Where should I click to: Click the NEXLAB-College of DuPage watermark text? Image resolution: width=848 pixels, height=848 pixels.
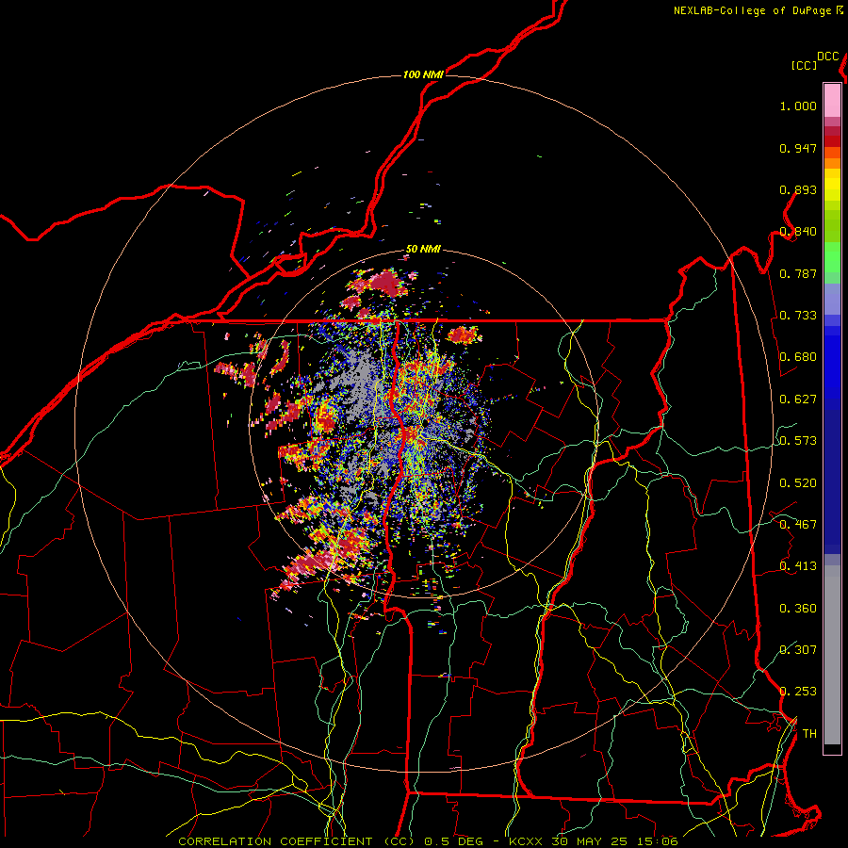click(x=758, y=10)
